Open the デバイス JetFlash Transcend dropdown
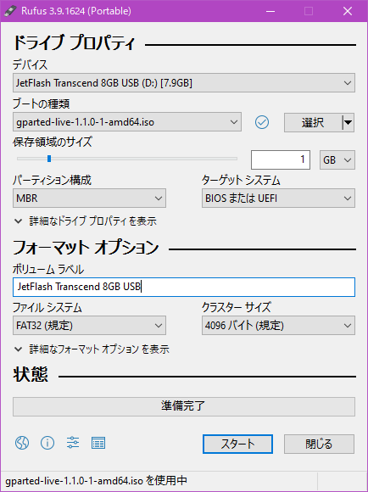 (x=184, y=83)
